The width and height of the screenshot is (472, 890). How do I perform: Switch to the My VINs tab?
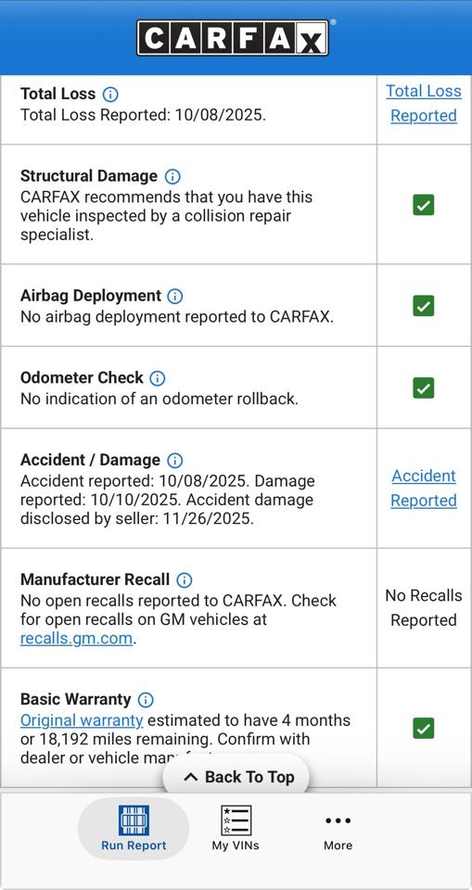coord(236,829)
